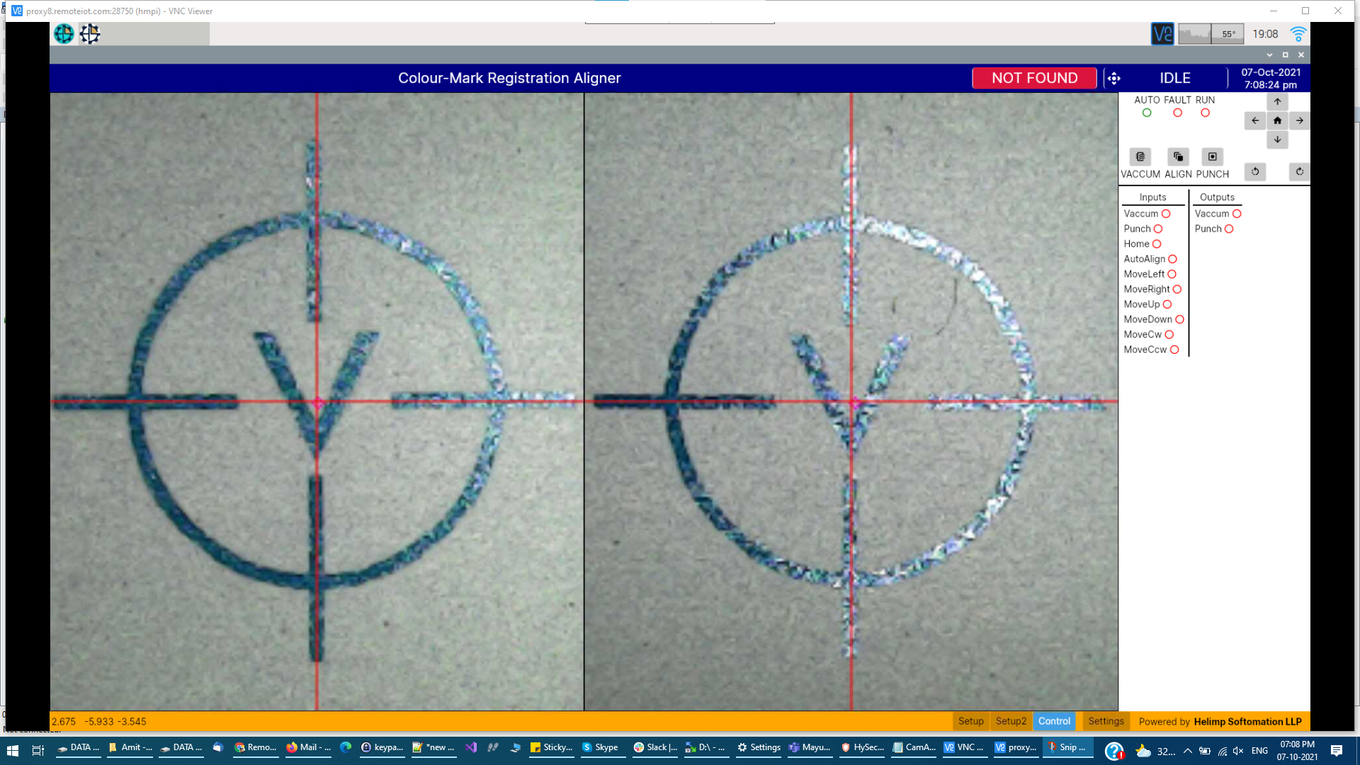Expand the hidden system tray icons
The image size is (1360, 765).
1188,751
